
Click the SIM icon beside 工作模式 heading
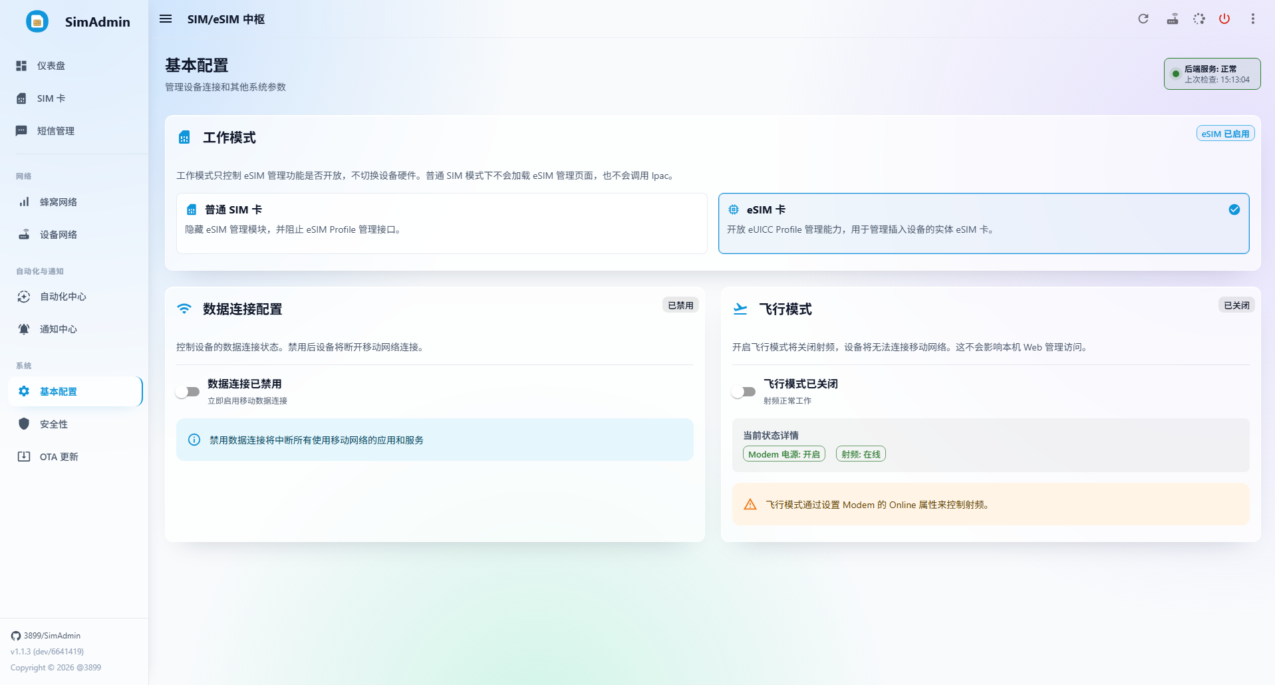tap(184, 138)
